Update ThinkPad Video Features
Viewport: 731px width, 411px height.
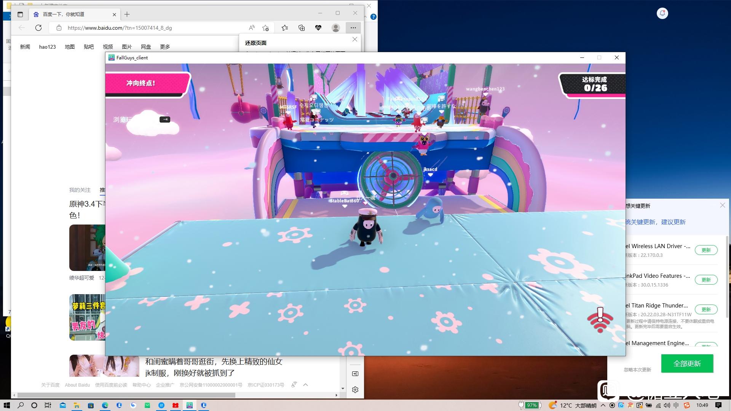click(706, 280)
